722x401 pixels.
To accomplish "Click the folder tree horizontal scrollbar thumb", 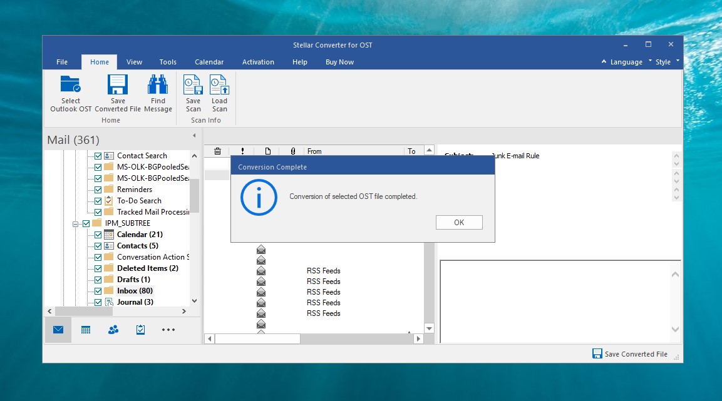I will point(84,312).
